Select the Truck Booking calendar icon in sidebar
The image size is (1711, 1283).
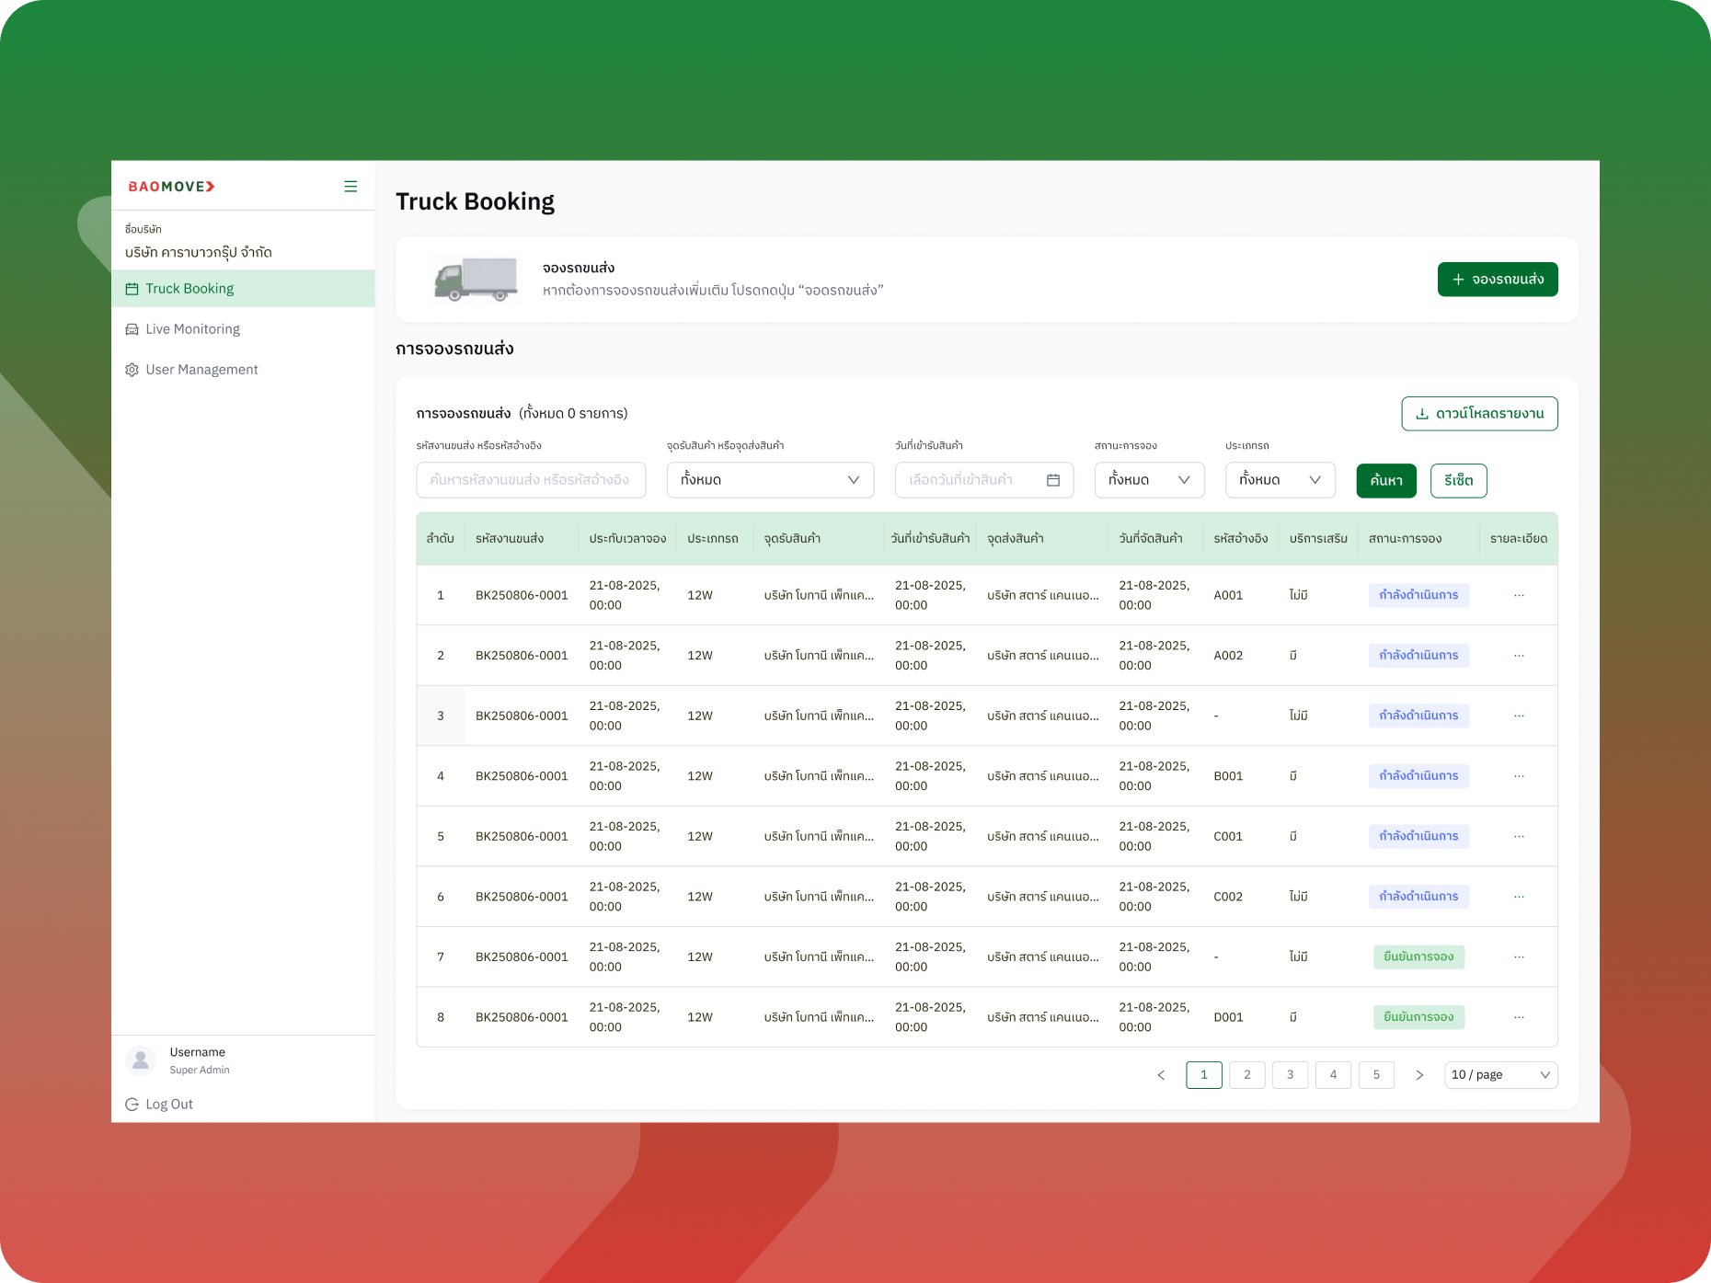pos(132,288)
